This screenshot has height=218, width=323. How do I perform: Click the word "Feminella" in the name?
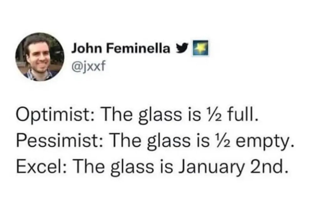pos(138,49)
